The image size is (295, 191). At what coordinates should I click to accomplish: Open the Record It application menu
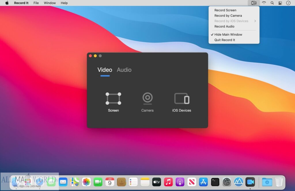click(21, 3)
